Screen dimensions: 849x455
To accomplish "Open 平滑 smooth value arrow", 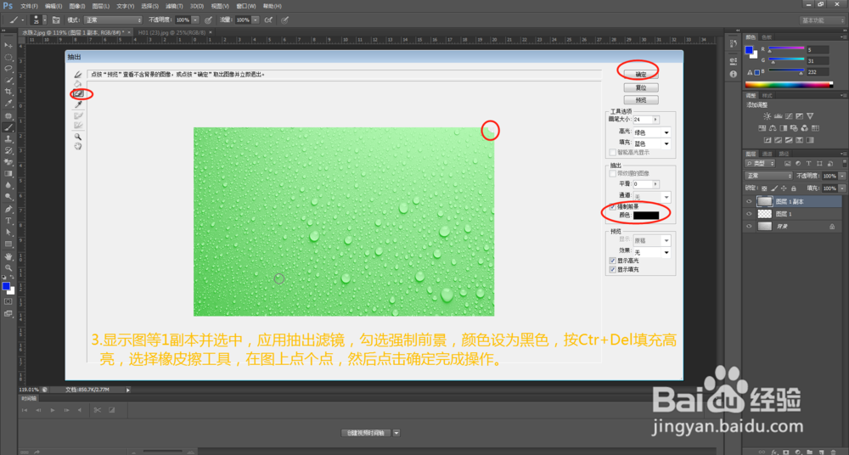I will coord(655,184).
